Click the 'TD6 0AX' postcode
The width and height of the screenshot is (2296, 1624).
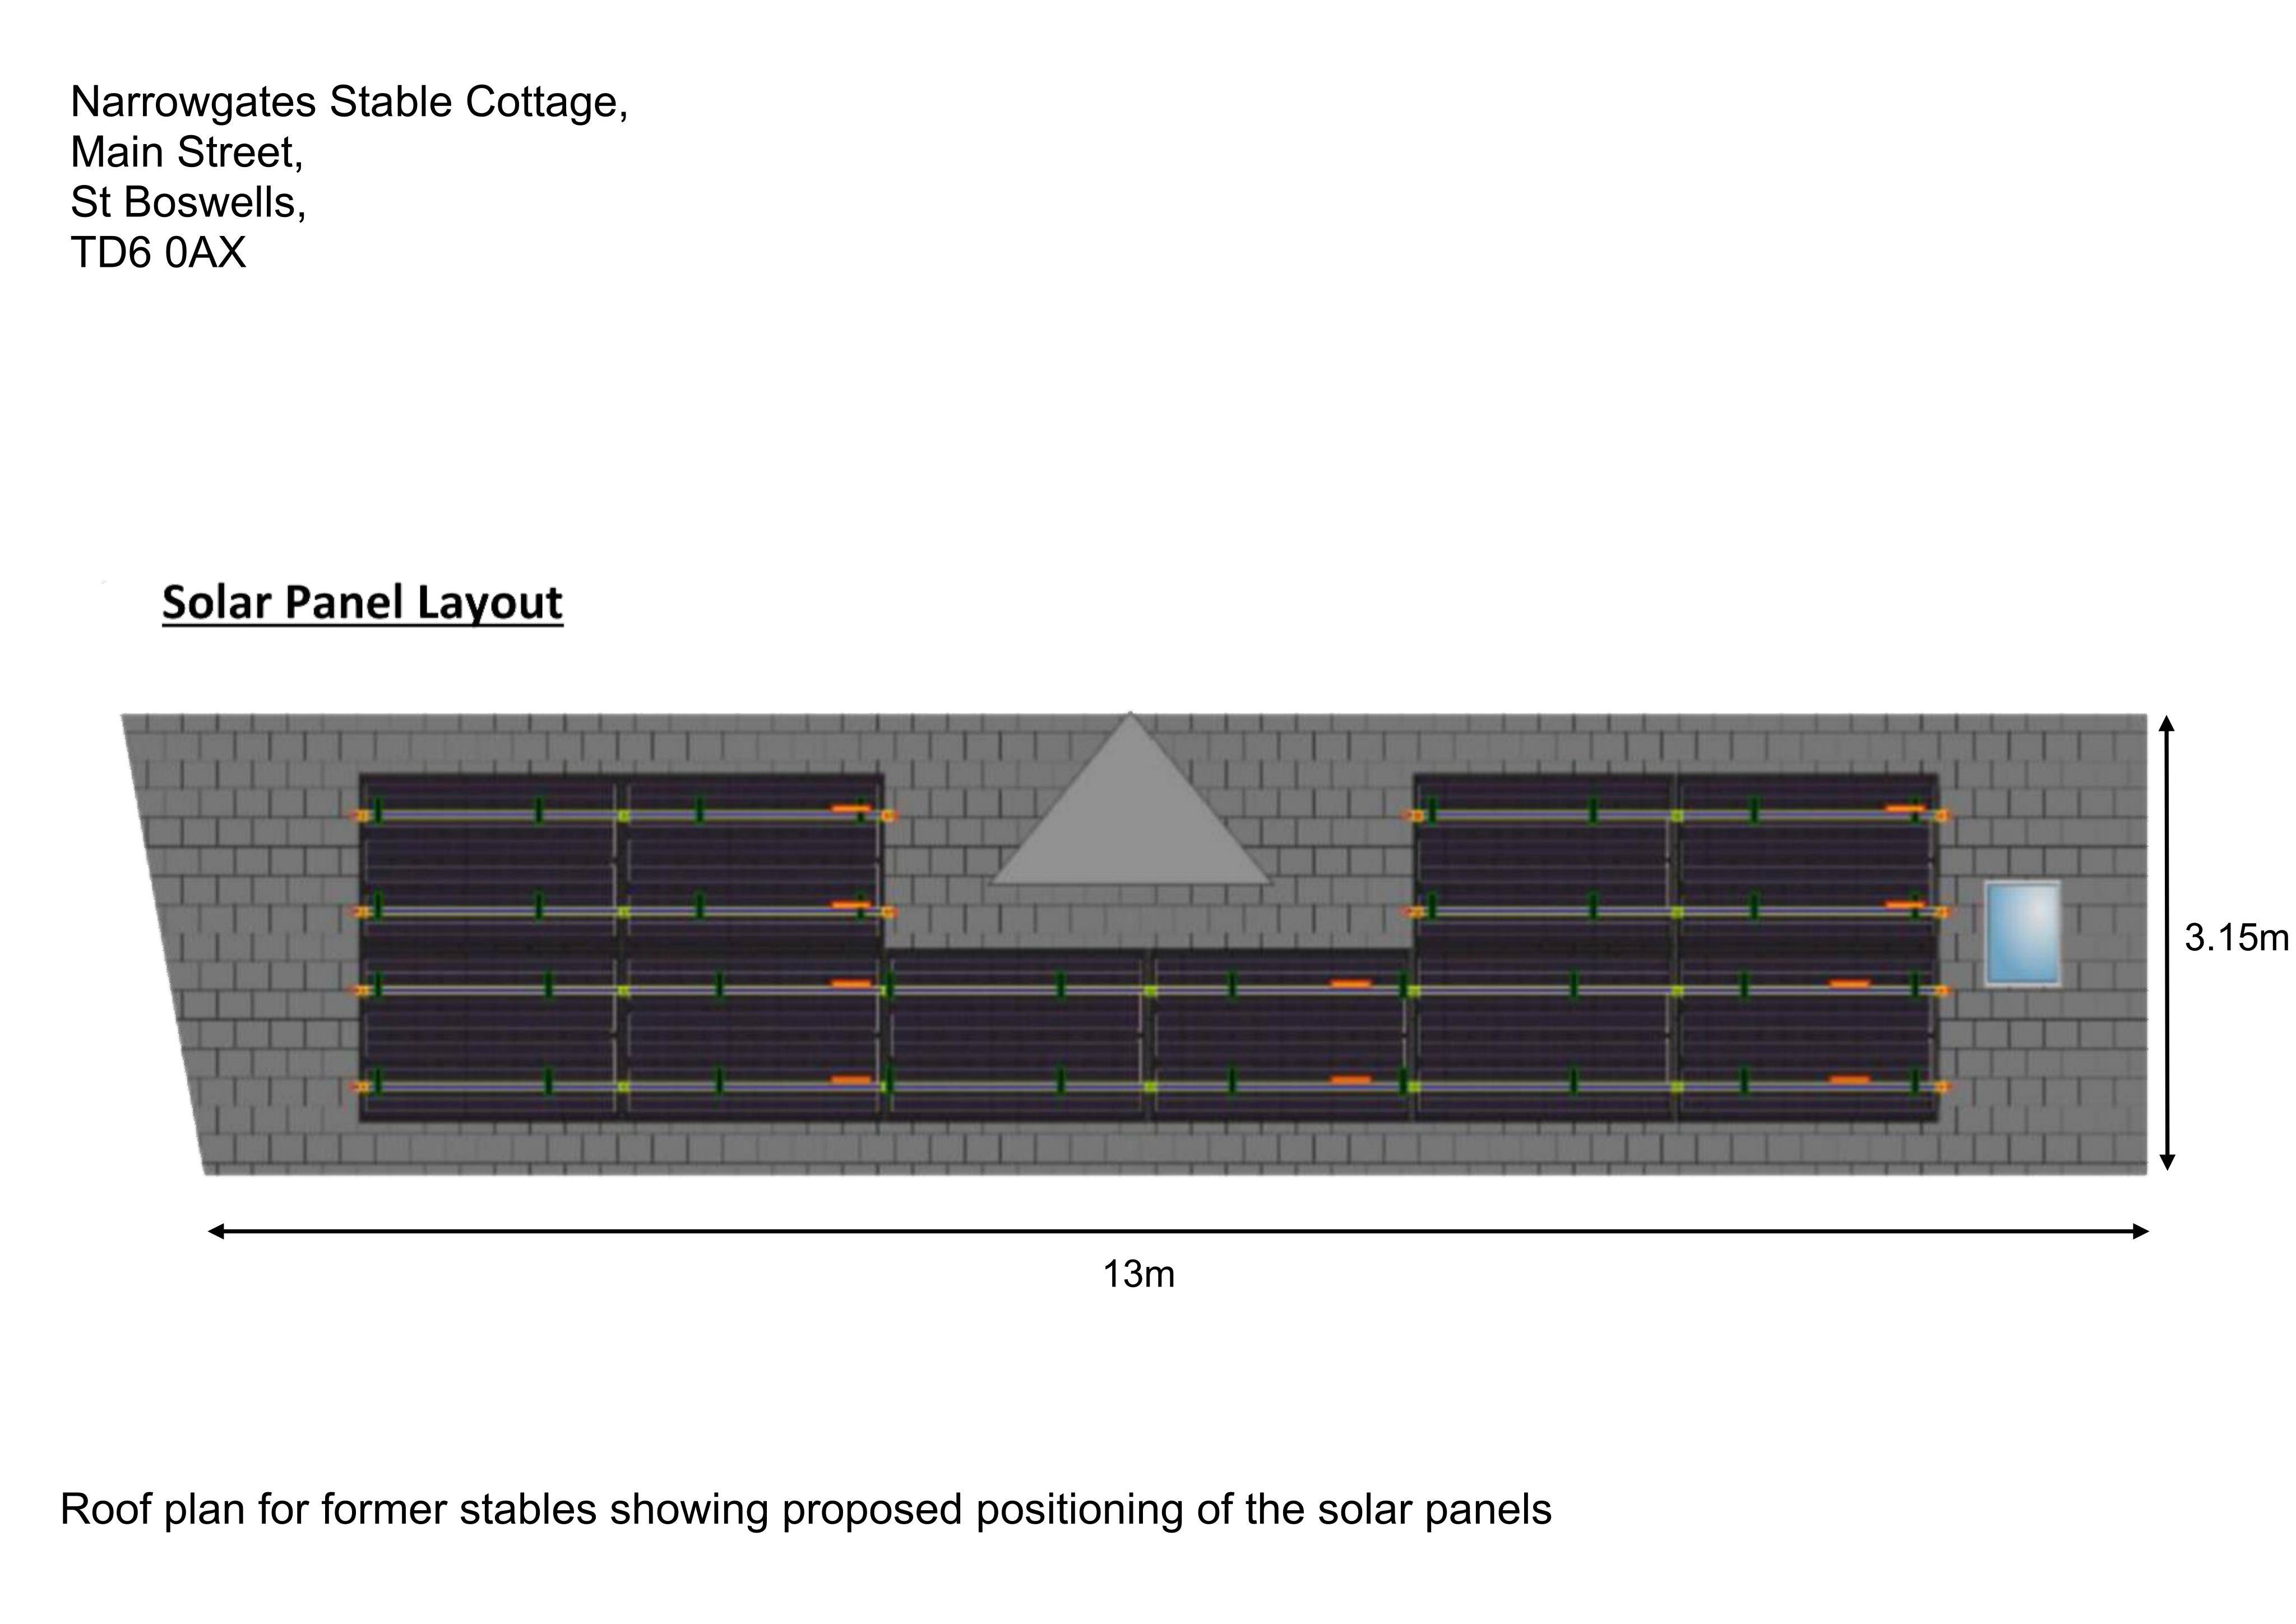[158, 253]
